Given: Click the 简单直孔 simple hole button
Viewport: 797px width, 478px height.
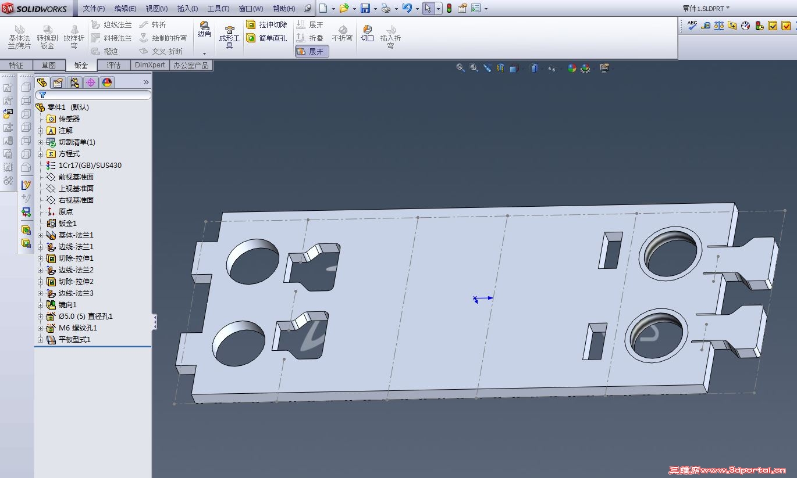Looking at the screenshot, I should [x=266, y=38].
